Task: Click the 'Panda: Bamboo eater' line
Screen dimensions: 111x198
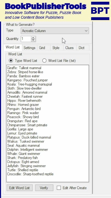Action: coord(23,76)
